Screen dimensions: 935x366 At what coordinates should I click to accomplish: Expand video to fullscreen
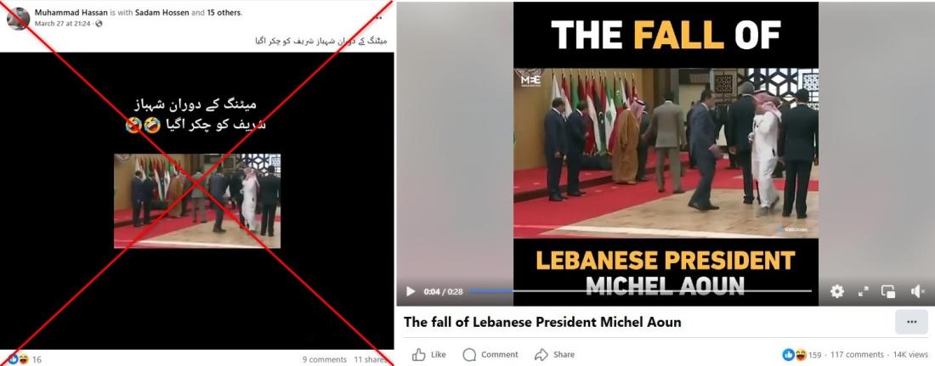tap(863, 291)
